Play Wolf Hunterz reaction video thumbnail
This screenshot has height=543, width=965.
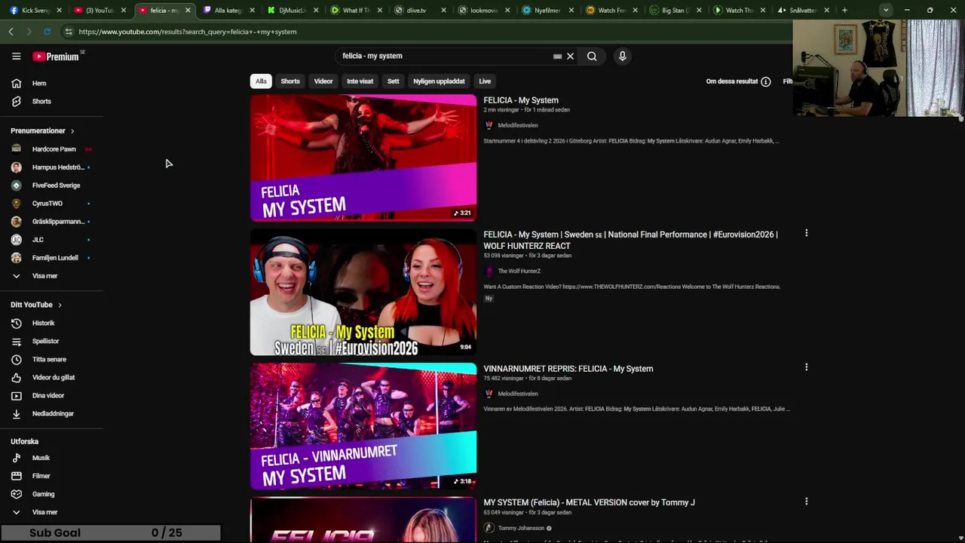click(x=363, y=292)
